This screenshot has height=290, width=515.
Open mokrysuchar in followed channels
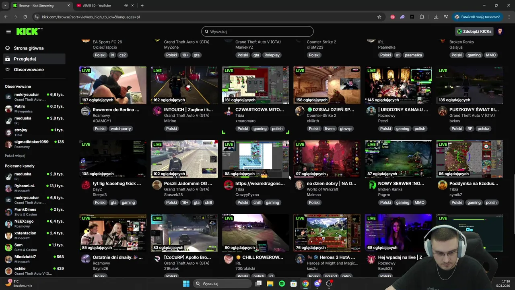click(x=34, y=97)
